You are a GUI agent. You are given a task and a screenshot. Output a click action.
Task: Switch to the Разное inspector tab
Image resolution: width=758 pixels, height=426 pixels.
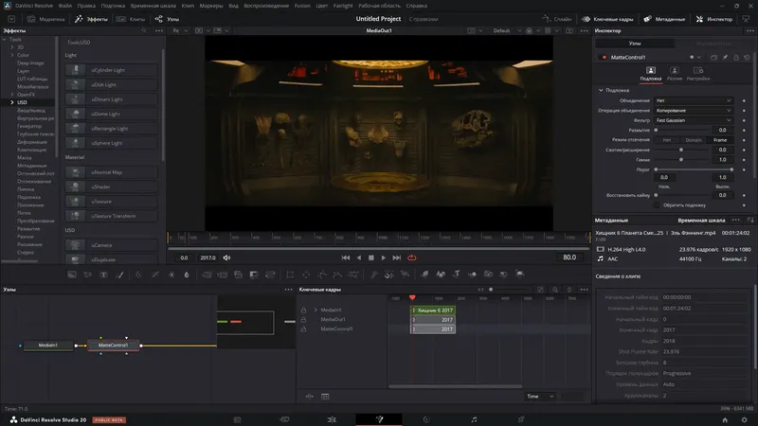[x=674, y=72]
